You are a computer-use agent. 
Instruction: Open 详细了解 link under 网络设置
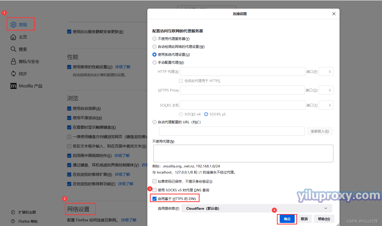(x=129, y=220)
